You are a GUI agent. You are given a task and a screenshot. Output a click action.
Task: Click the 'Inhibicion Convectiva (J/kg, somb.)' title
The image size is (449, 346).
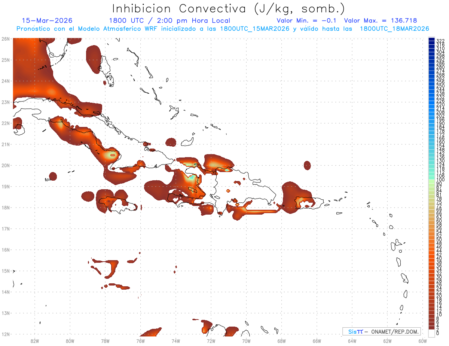229,9
